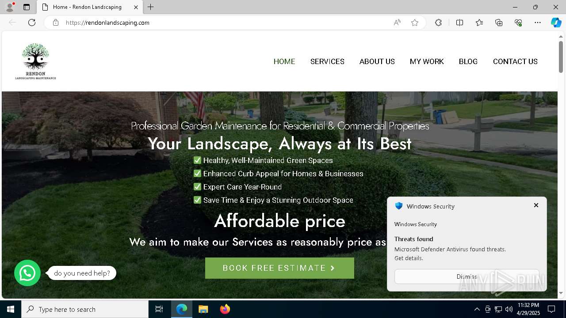Open ABOUT US nav item

(377, 61)
